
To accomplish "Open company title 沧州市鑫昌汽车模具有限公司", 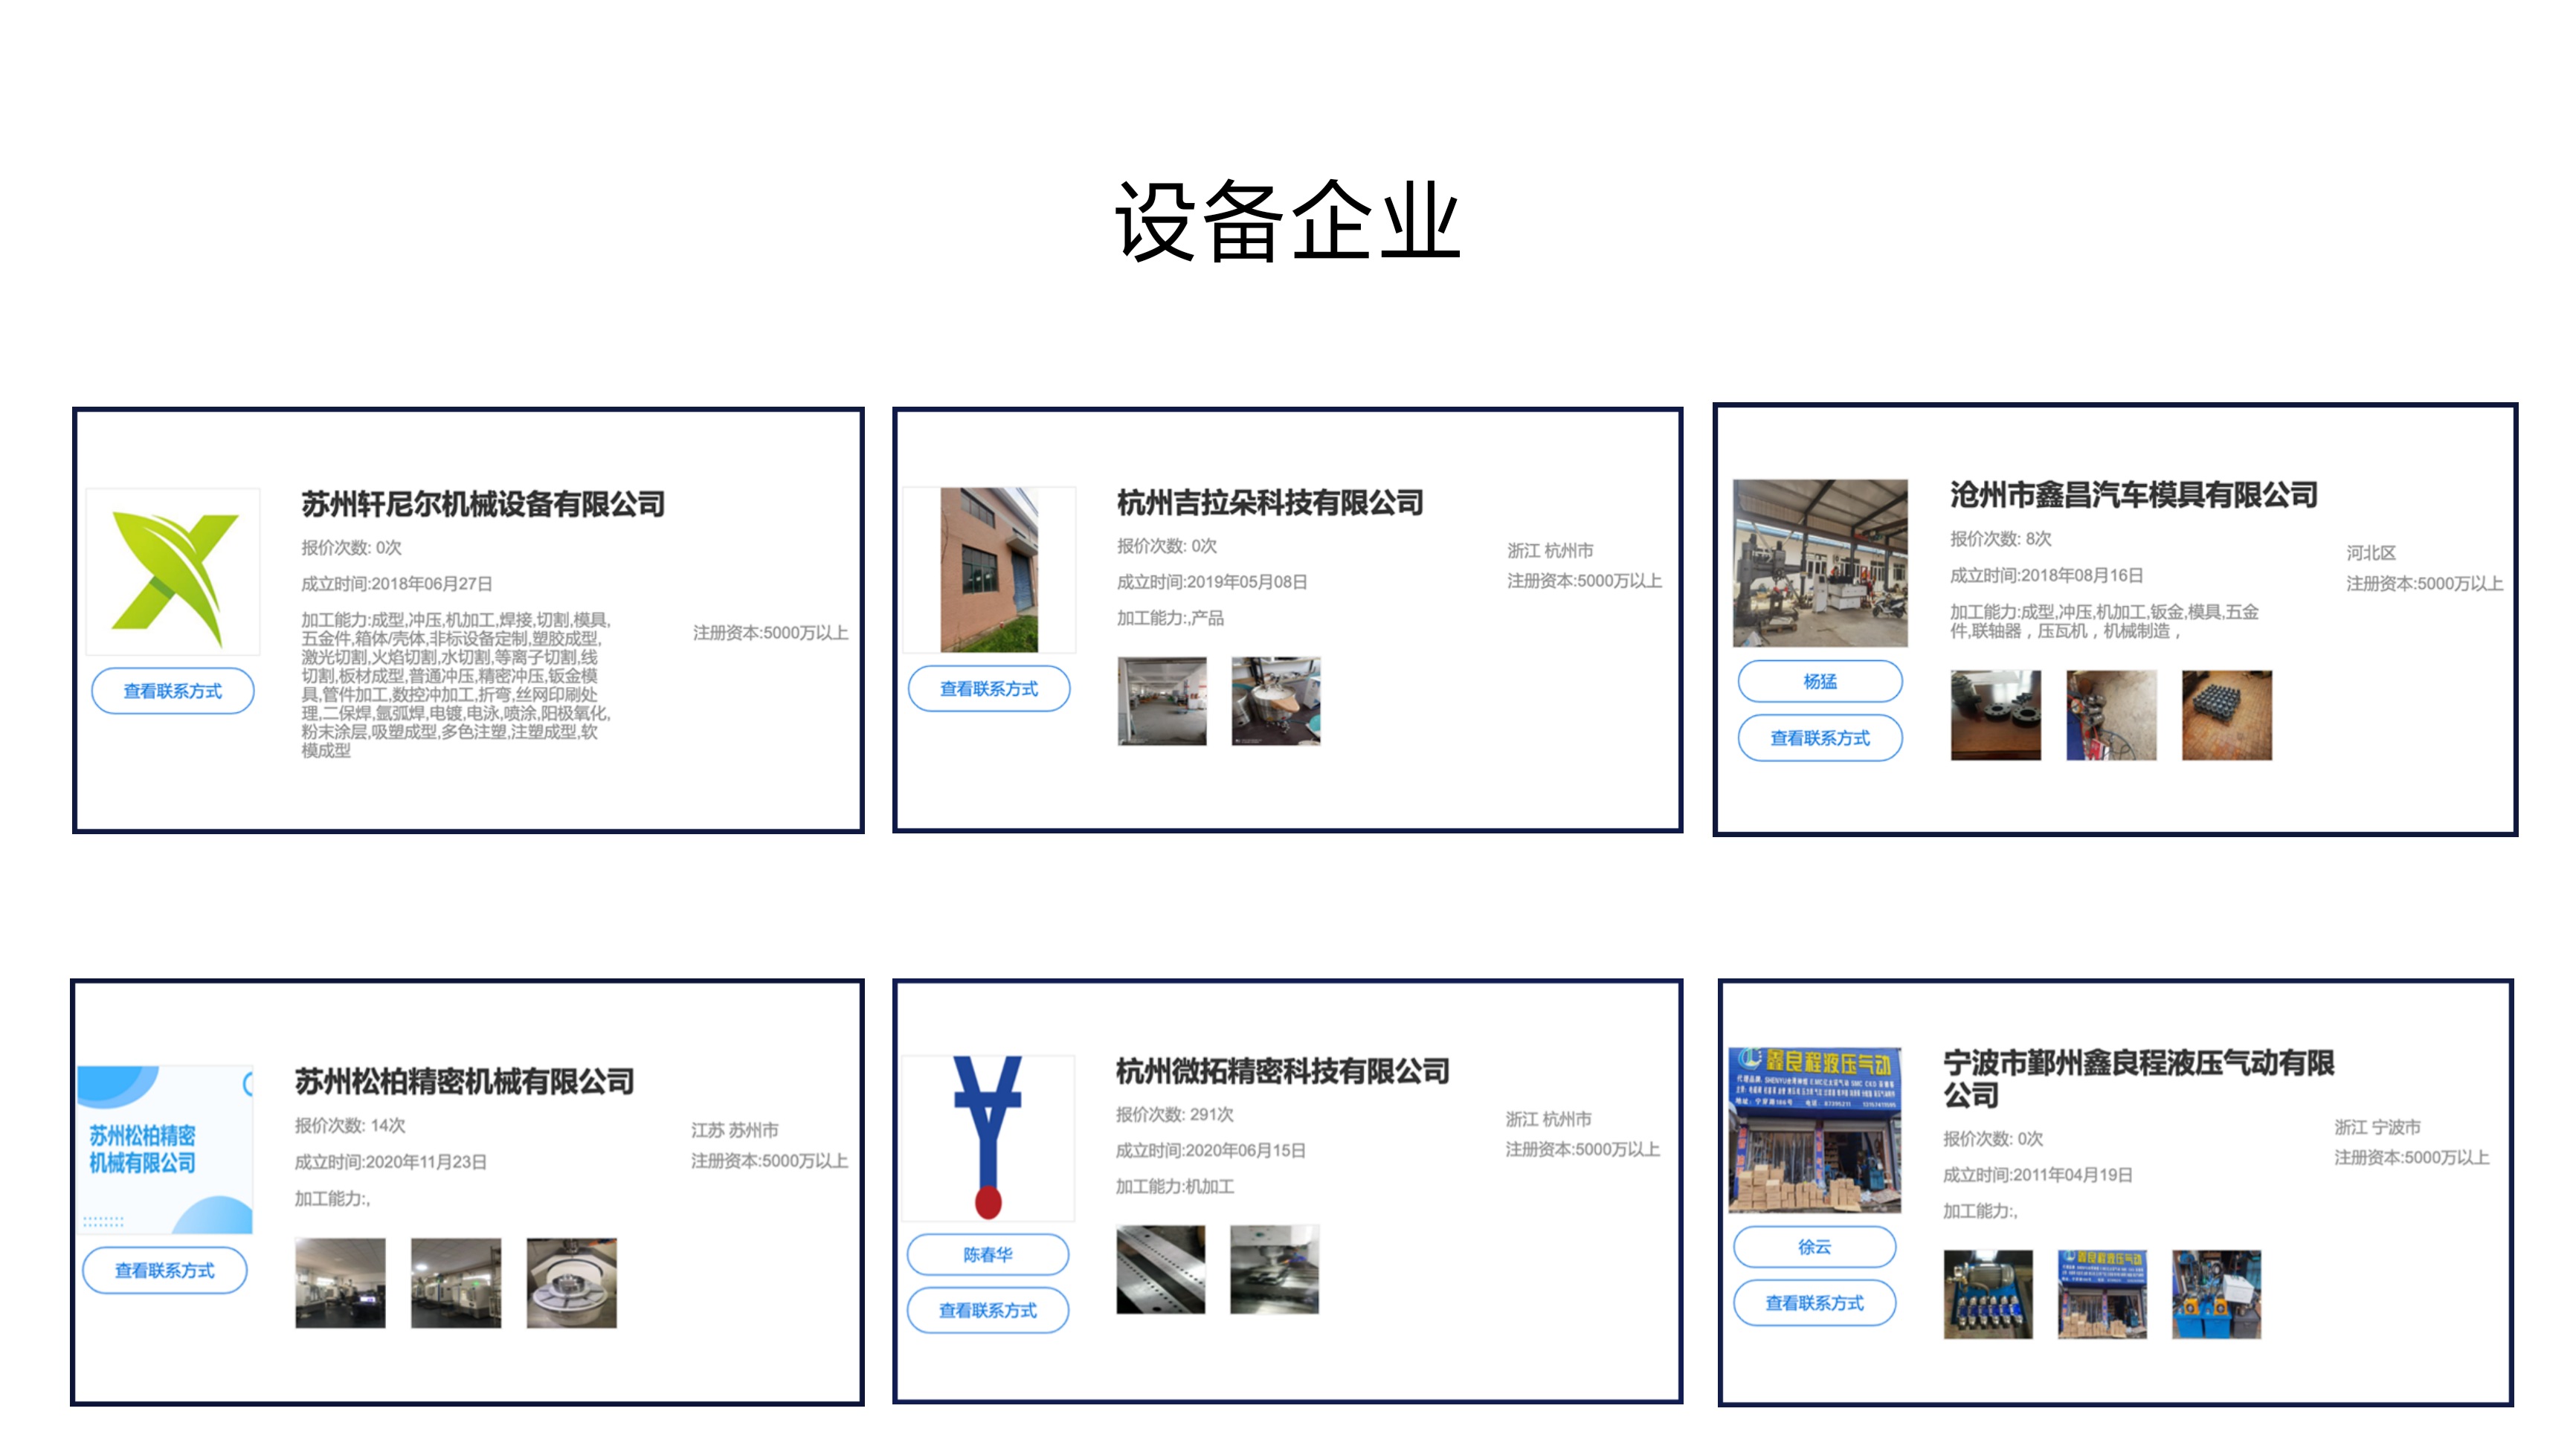I will [x=2133, y=495].
